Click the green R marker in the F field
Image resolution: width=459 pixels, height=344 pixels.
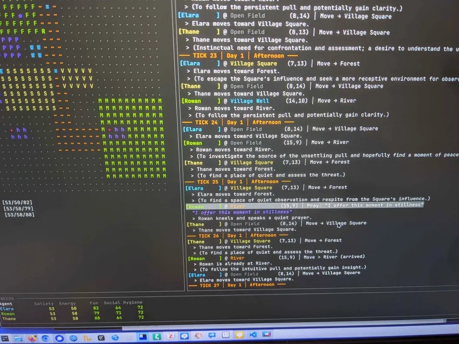[x=43, y=31]
